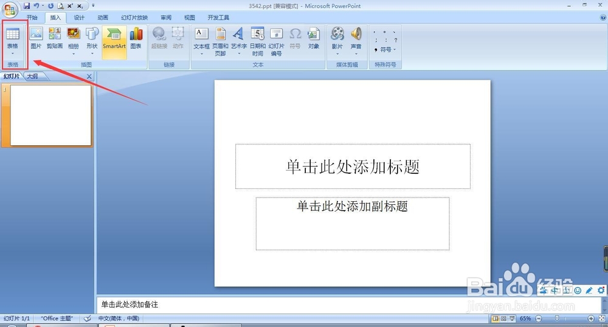Image resolution: width=608 pixels, height=327 pixels.
Task: Zoom out with the minus button
Action: point(539,318)
